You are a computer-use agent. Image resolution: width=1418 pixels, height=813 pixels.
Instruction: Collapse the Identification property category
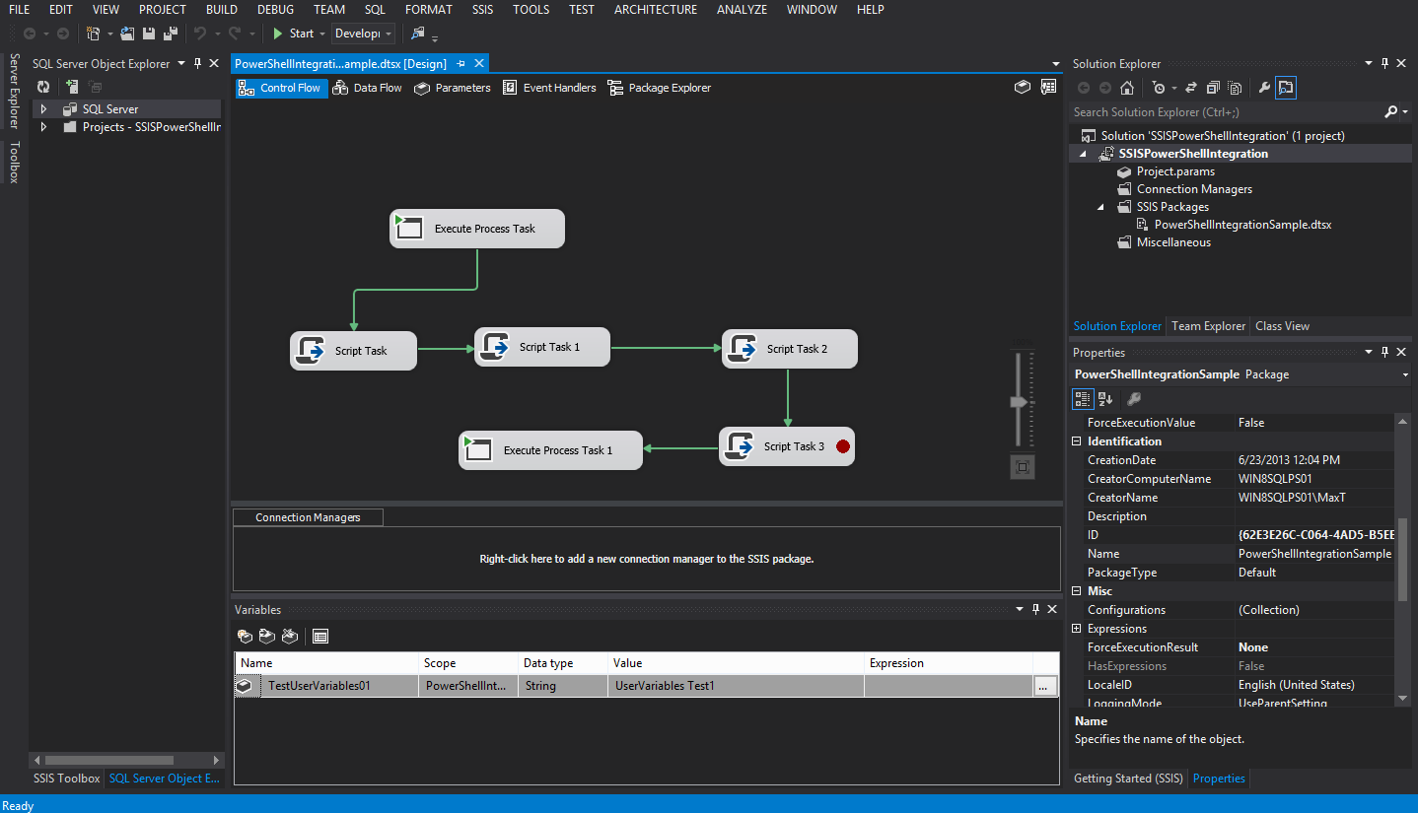(1077, 441)
